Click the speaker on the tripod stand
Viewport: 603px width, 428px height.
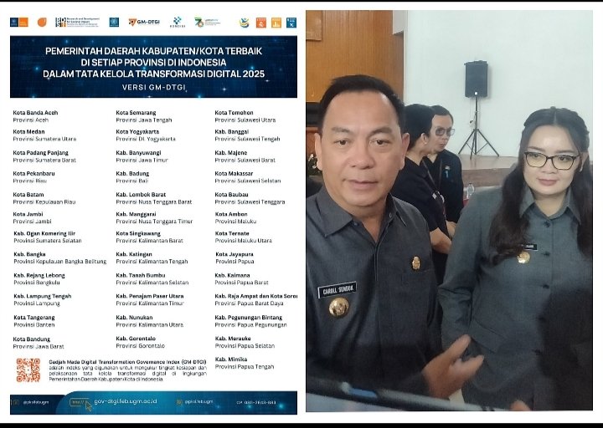pyautogui.click(x=476, y=78)
